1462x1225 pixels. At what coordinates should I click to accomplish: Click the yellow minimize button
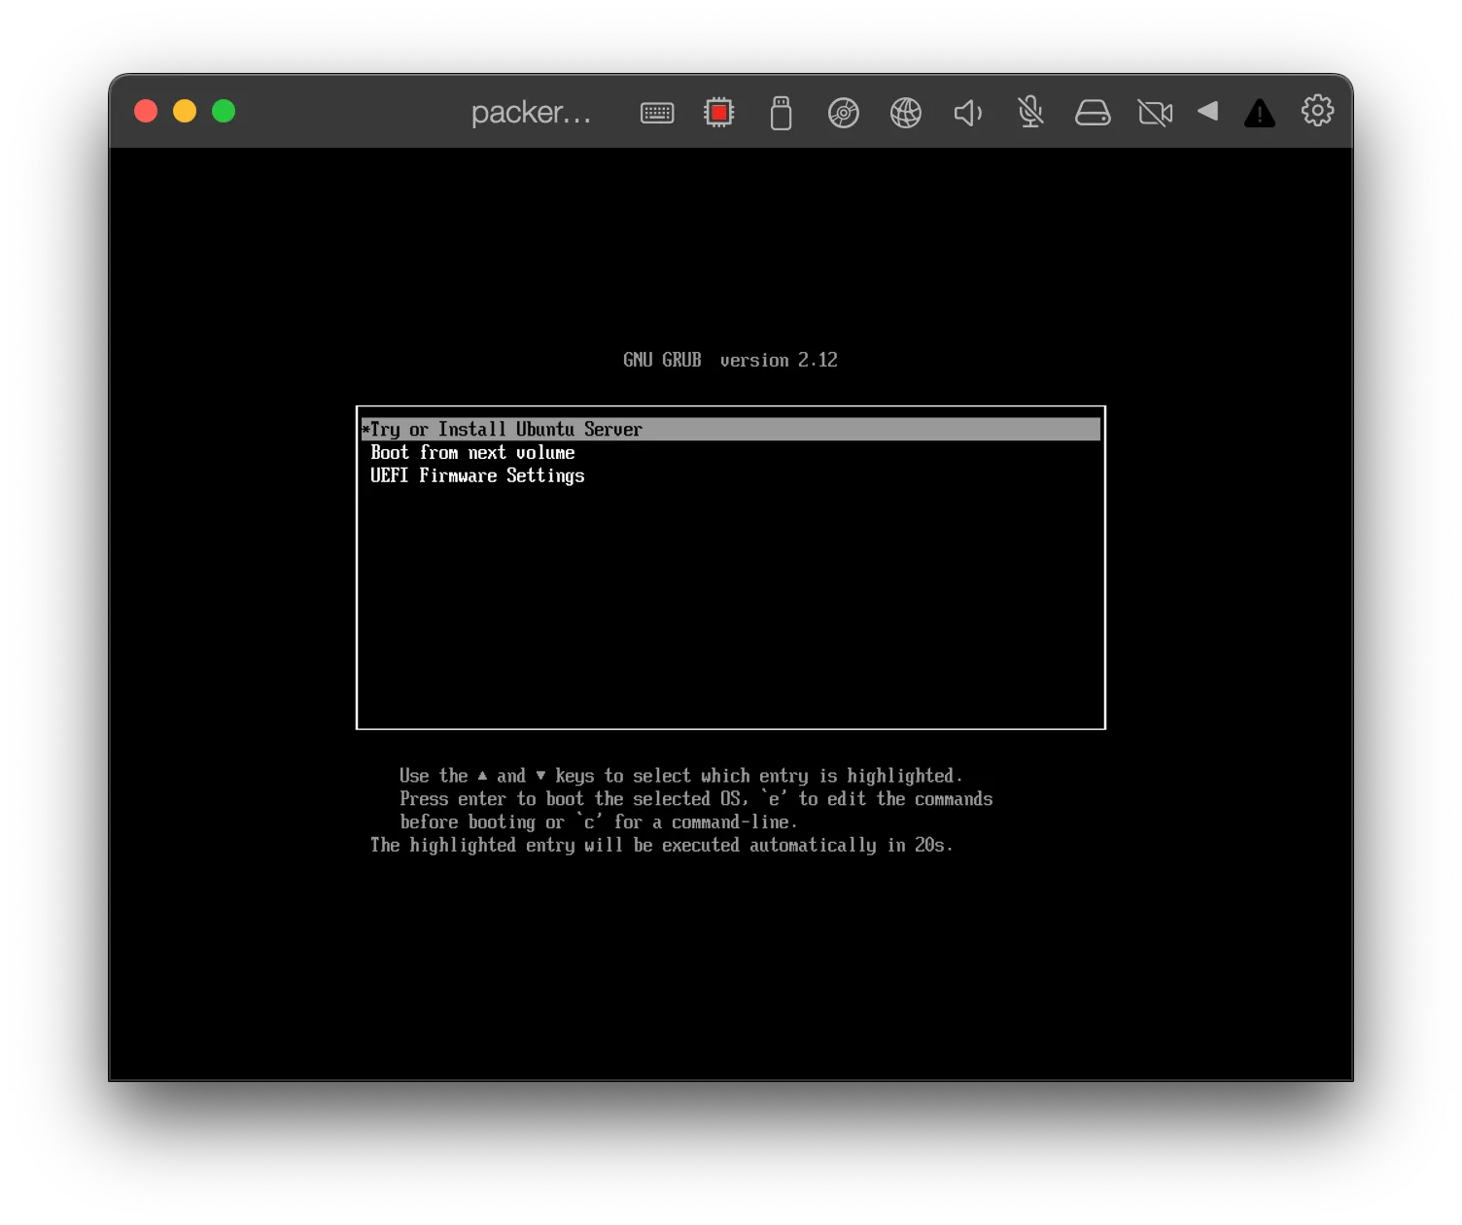click(x=184, y=111)
